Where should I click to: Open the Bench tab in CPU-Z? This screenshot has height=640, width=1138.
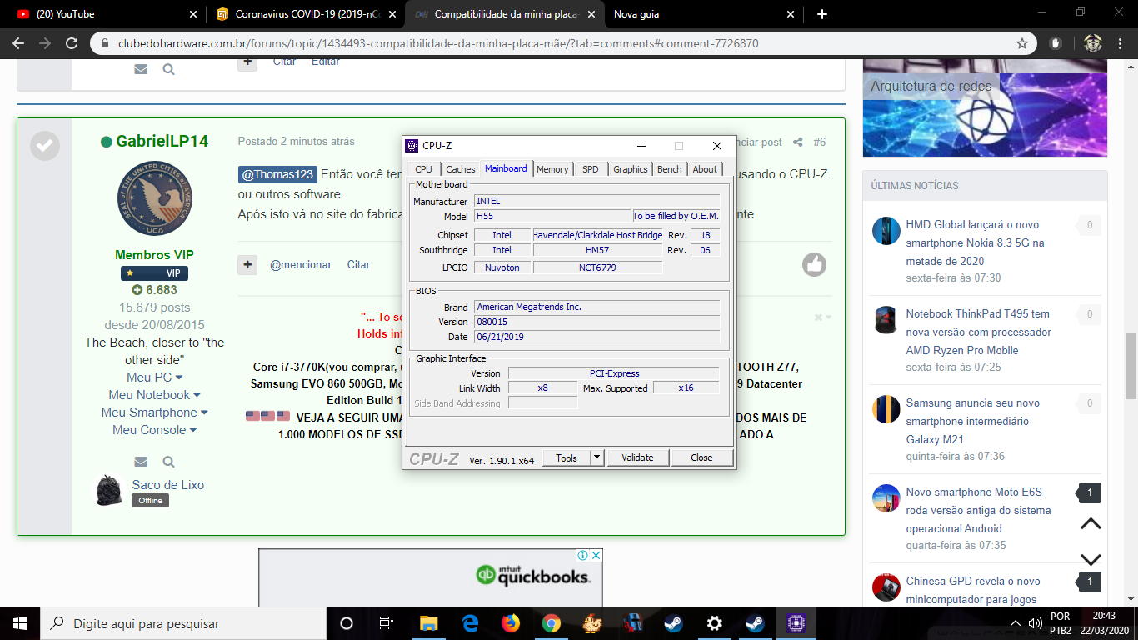[669, 169]
